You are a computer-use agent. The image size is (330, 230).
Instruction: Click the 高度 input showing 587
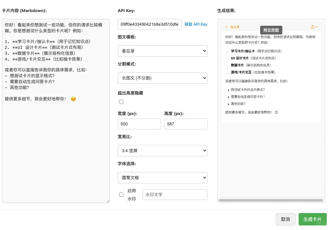186,124
